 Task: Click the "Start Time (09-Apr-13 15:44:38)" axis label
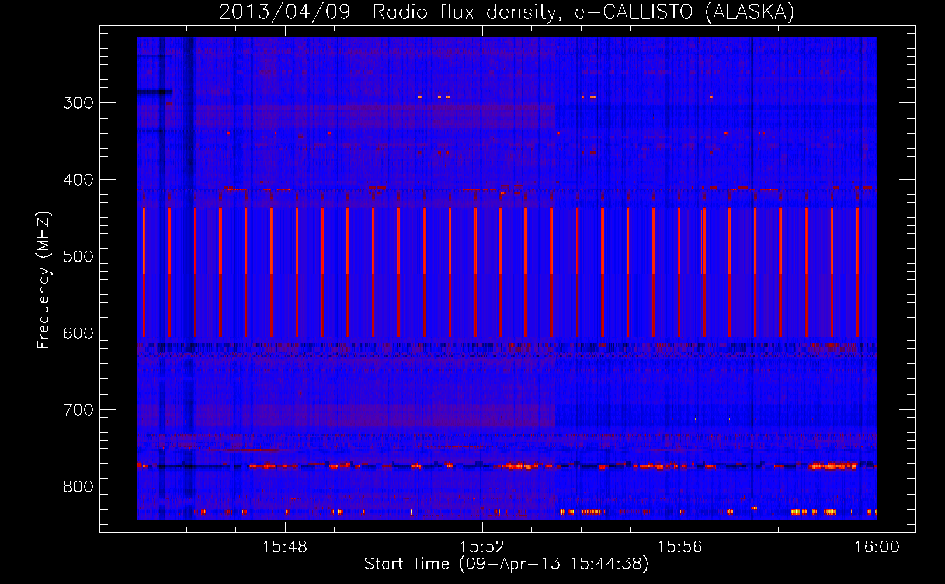coord(506,564)
